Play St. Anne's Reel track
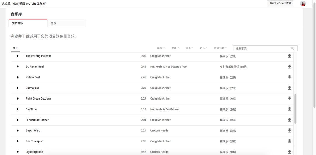The width and height of the screenshot is (316, 155). [18, 67]
